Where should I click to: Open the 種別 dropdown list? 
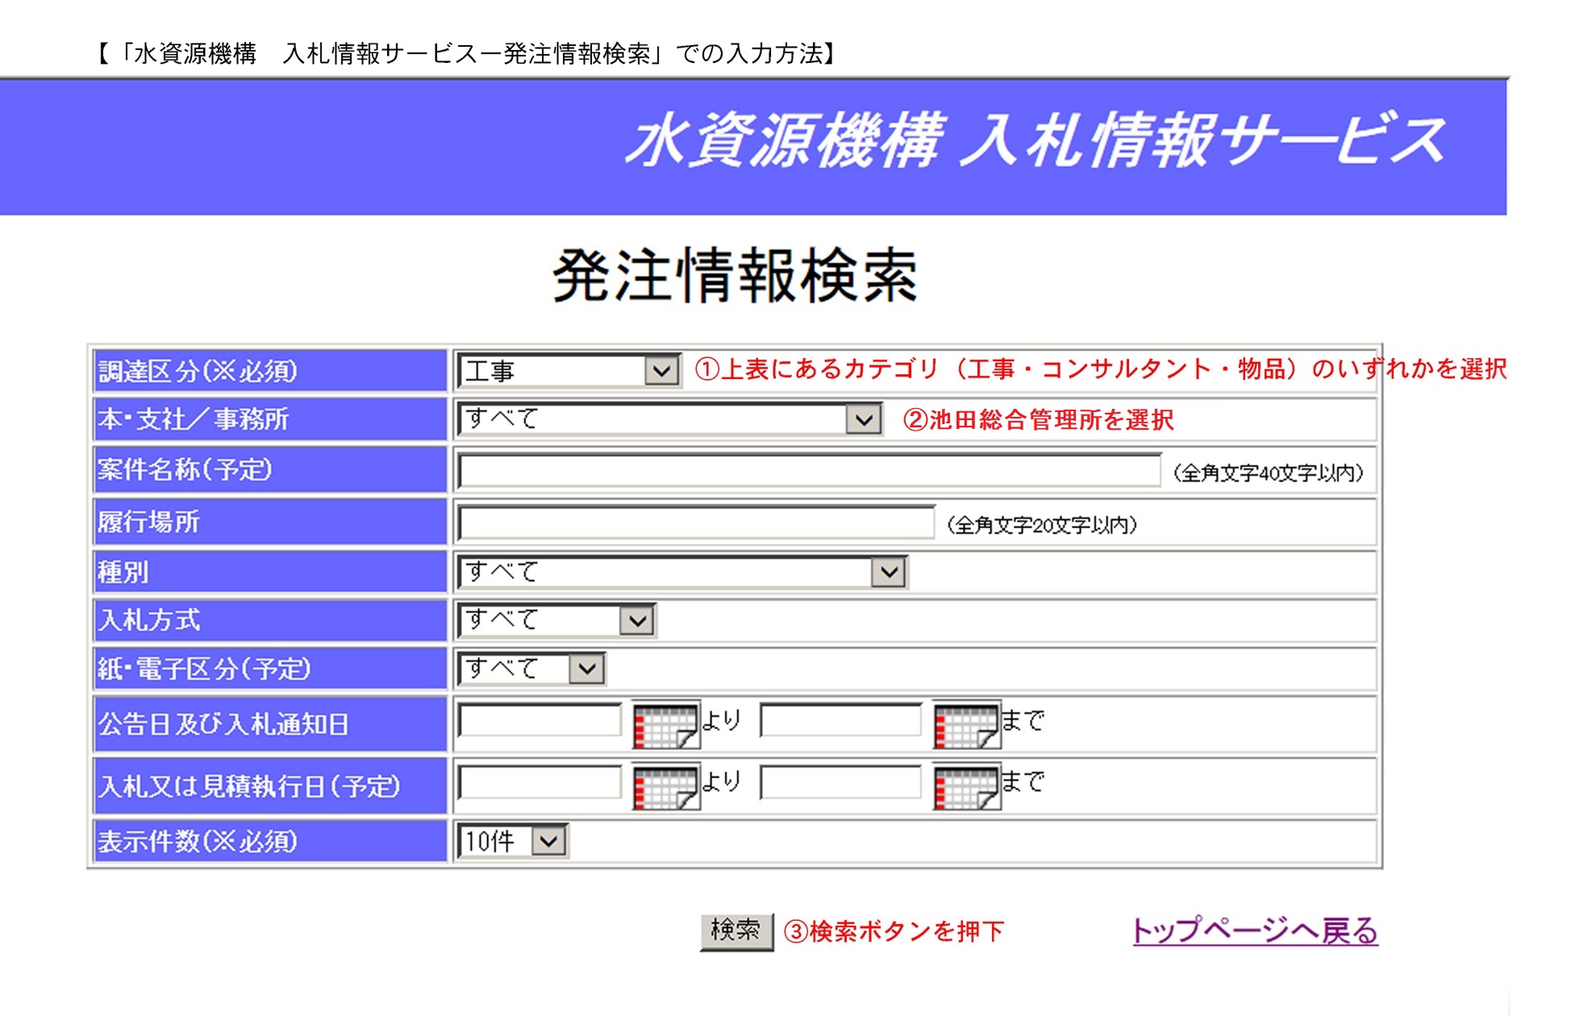(682, 572)
